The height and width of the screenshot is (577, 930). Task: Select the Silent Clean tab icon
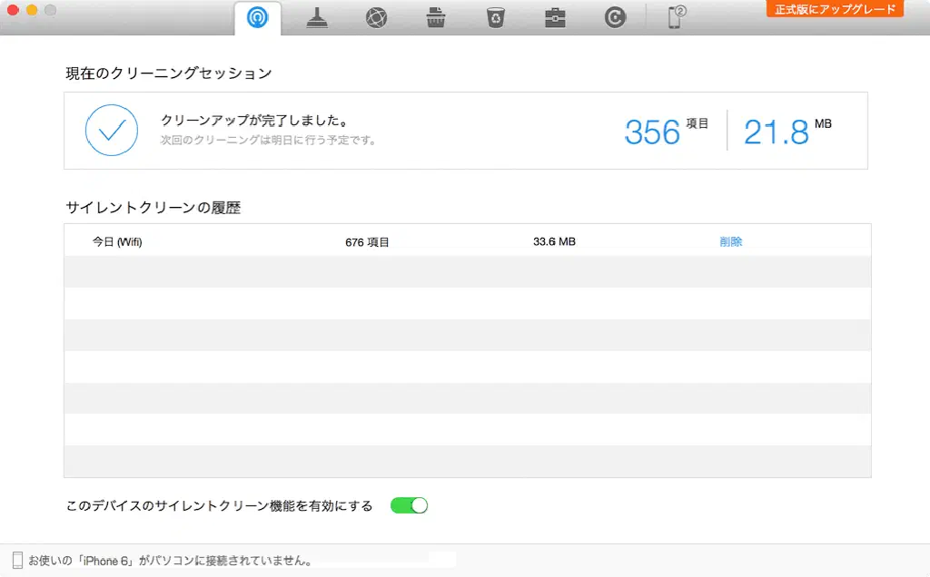click(257, 18)
